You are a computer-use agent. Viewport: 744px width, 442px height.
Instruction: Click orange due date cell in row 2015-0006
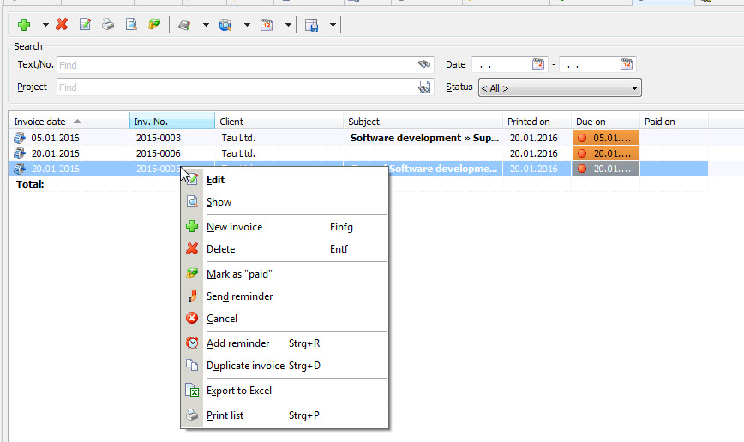(x=605, y=153)
